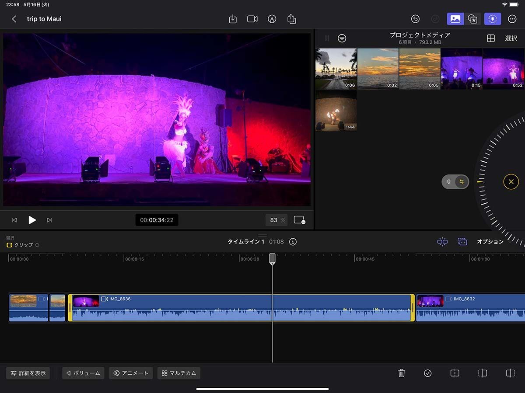The width and height of the screenshot is (525, 393).
Task: Open the viewer zoom 83% control
Action: pyautogui.click(x=277, y=220)
